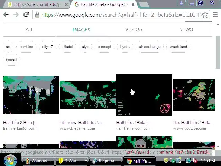Open the Chrome hamburger menu

pyautogui.click(x=215, y=15)
